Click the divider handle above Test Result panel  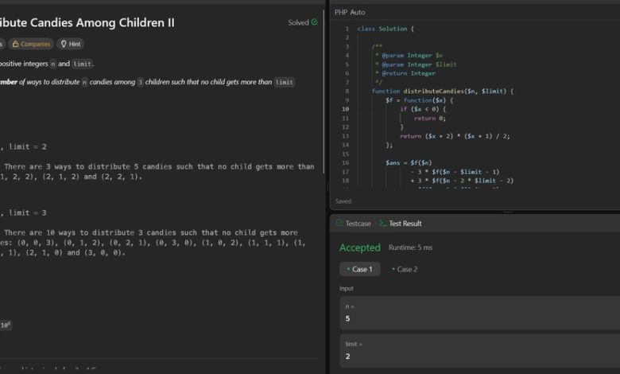[509, 212]
